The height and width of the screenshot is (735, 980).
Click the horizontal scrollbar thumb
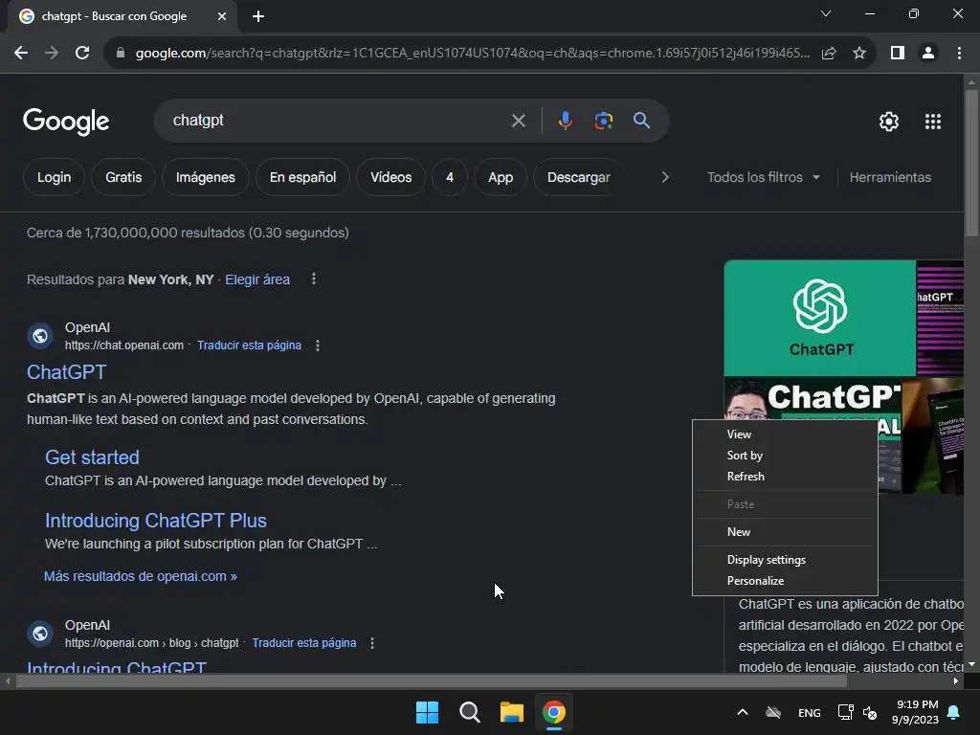pyautogui.click(x=432, y=681)
